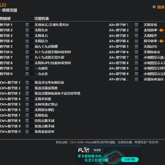The width and height of the screenshot is (165, 165).
Task: Click the 简体 orange language label
Action: [x=161, y=7]
